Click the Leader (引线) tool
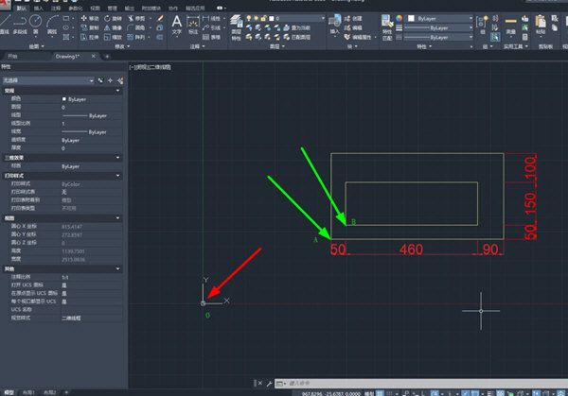Image resolution: width=568 pixels, height=396 pixels. pyautogui.click(x=211, y=27)
